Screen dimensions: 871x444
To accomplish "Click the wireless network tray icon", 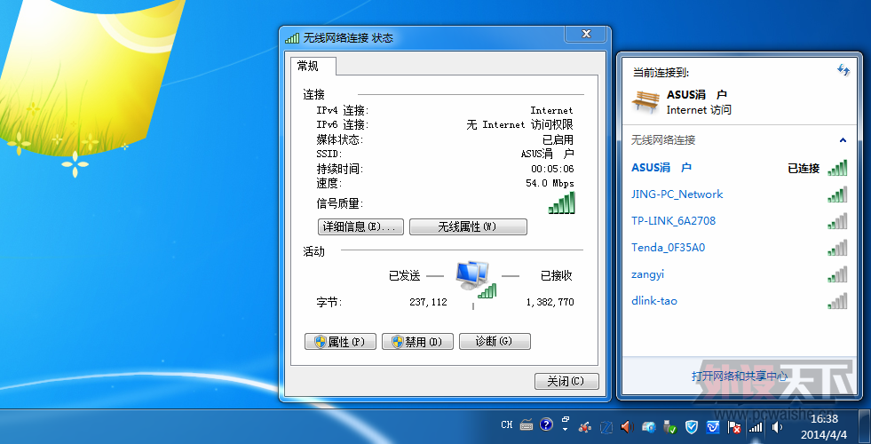I will click(756, 427).
